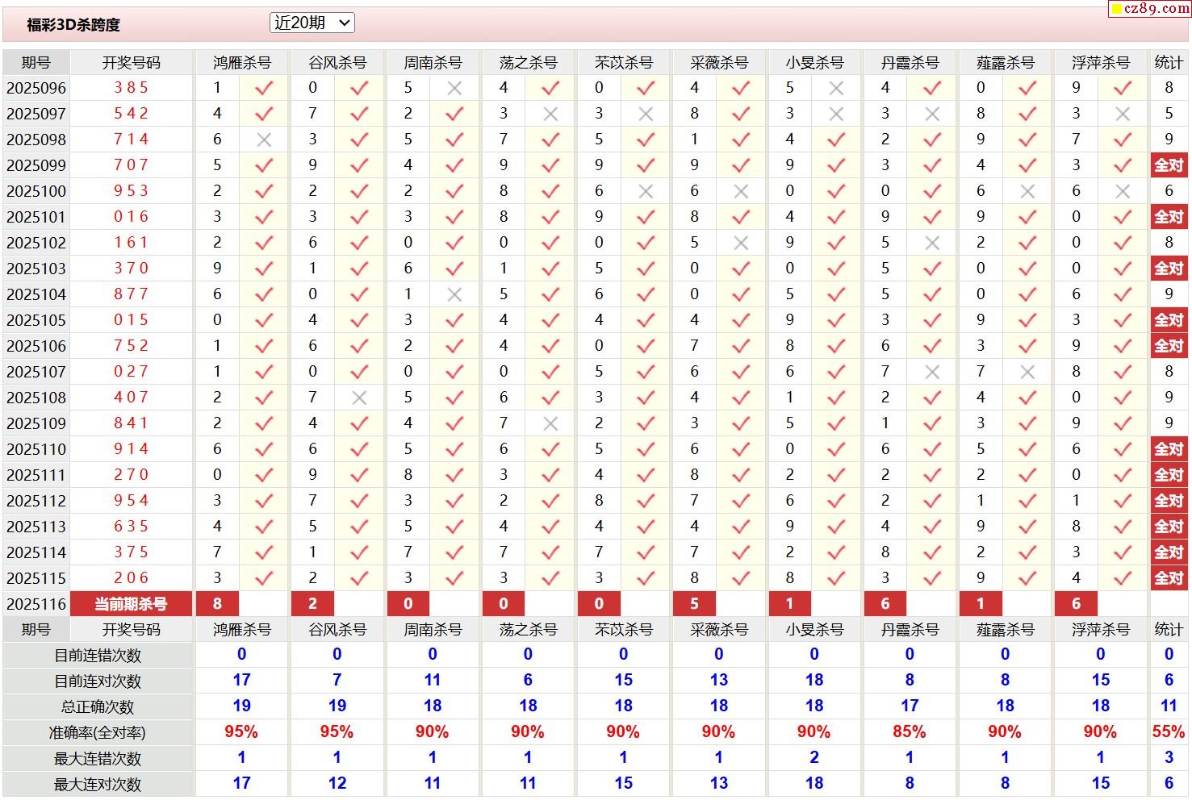Screen dimensions: 1192x800
Task: Click the 全对 badge in row 2025106
Action: click(x=1169, y=346)
